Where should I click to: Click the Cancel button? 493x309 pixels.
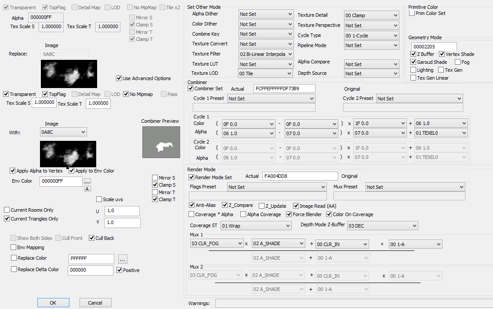click(x=95, y=303)
